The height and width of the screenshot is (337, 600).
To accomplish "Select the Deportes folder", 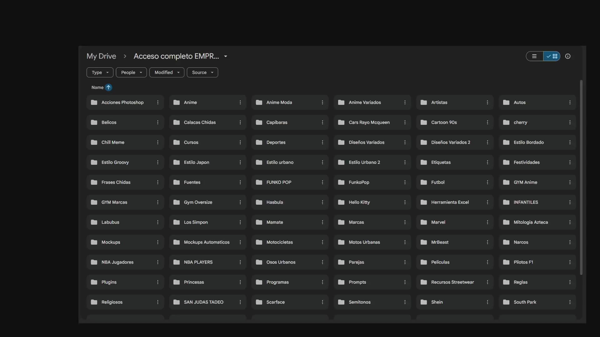I will point(290,142).
